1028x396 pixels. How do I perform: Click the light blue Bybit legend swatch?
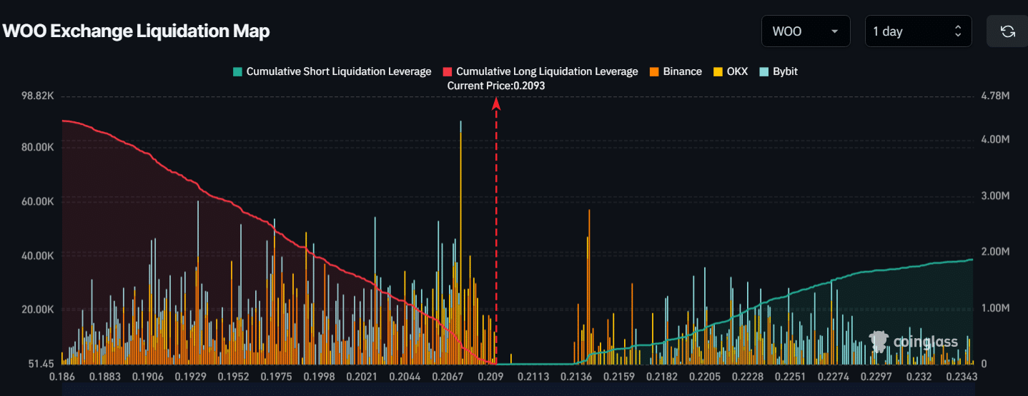coord(763,71)
